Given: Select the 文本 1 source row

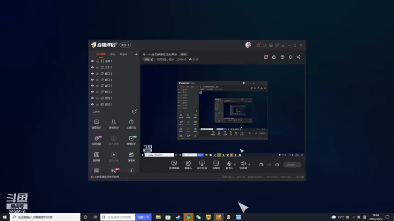Looking at the screenshot, I should pyautogui.click(x=114, y=67).
